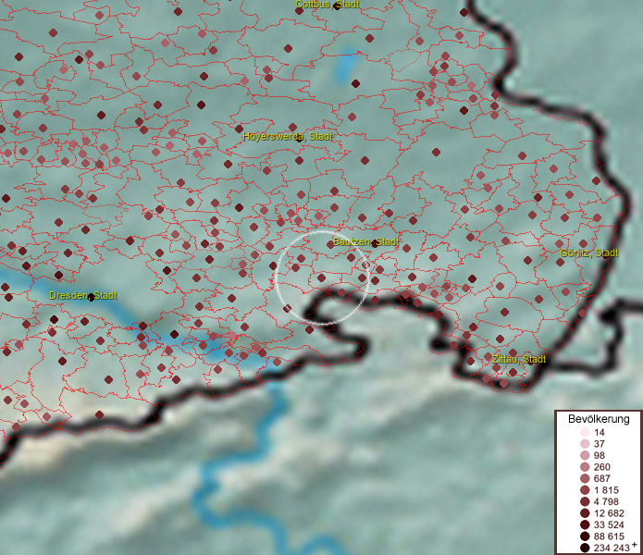Screen dimensions: 643x555
Task: Click the Hoyerswerda, Stadt label
Action: (x=287, y=136)
